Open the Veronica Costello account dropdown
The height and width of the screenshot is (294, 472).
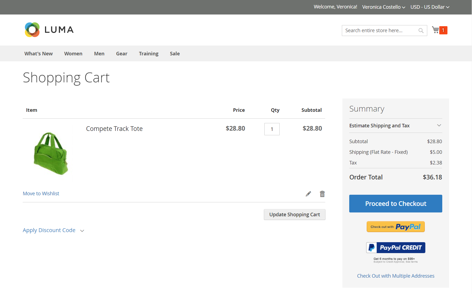coord(383,7)
